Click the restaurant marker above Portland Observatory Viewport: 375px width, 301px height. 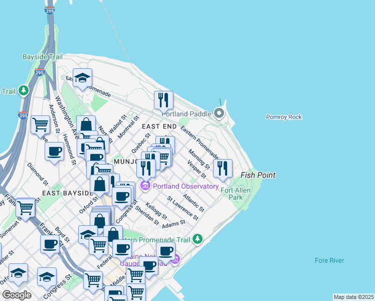146,169
